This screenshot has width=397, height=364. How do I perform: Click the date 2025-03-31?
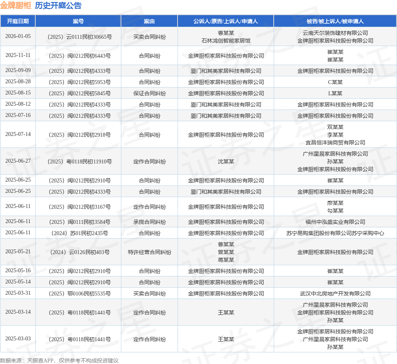(x=18, y=293)
